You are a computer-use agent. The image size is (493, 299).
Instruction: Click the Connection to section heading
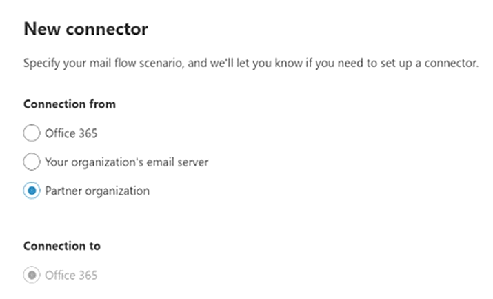pos(62,246)
